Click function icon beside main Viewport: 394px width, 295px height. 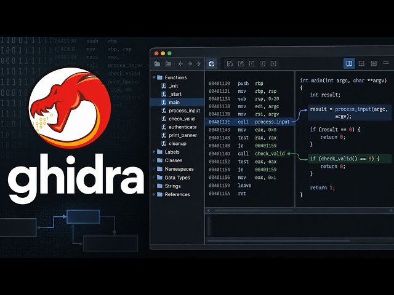pos(164,103)
